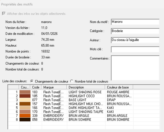The width and height of the screenshot is (164, 132).
Task: Select the dark red swatch in row 2
Action: click(25, 96)
